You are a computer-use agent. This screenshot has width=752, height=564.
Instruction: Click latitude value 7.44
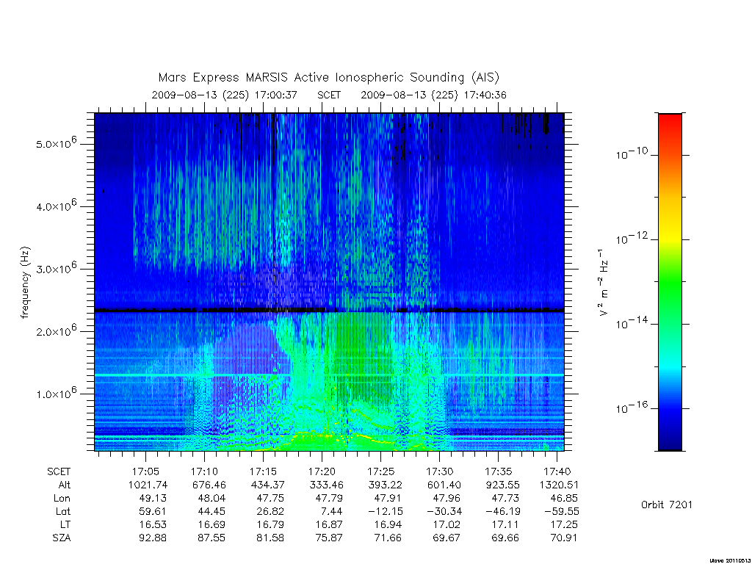point(331,511)
